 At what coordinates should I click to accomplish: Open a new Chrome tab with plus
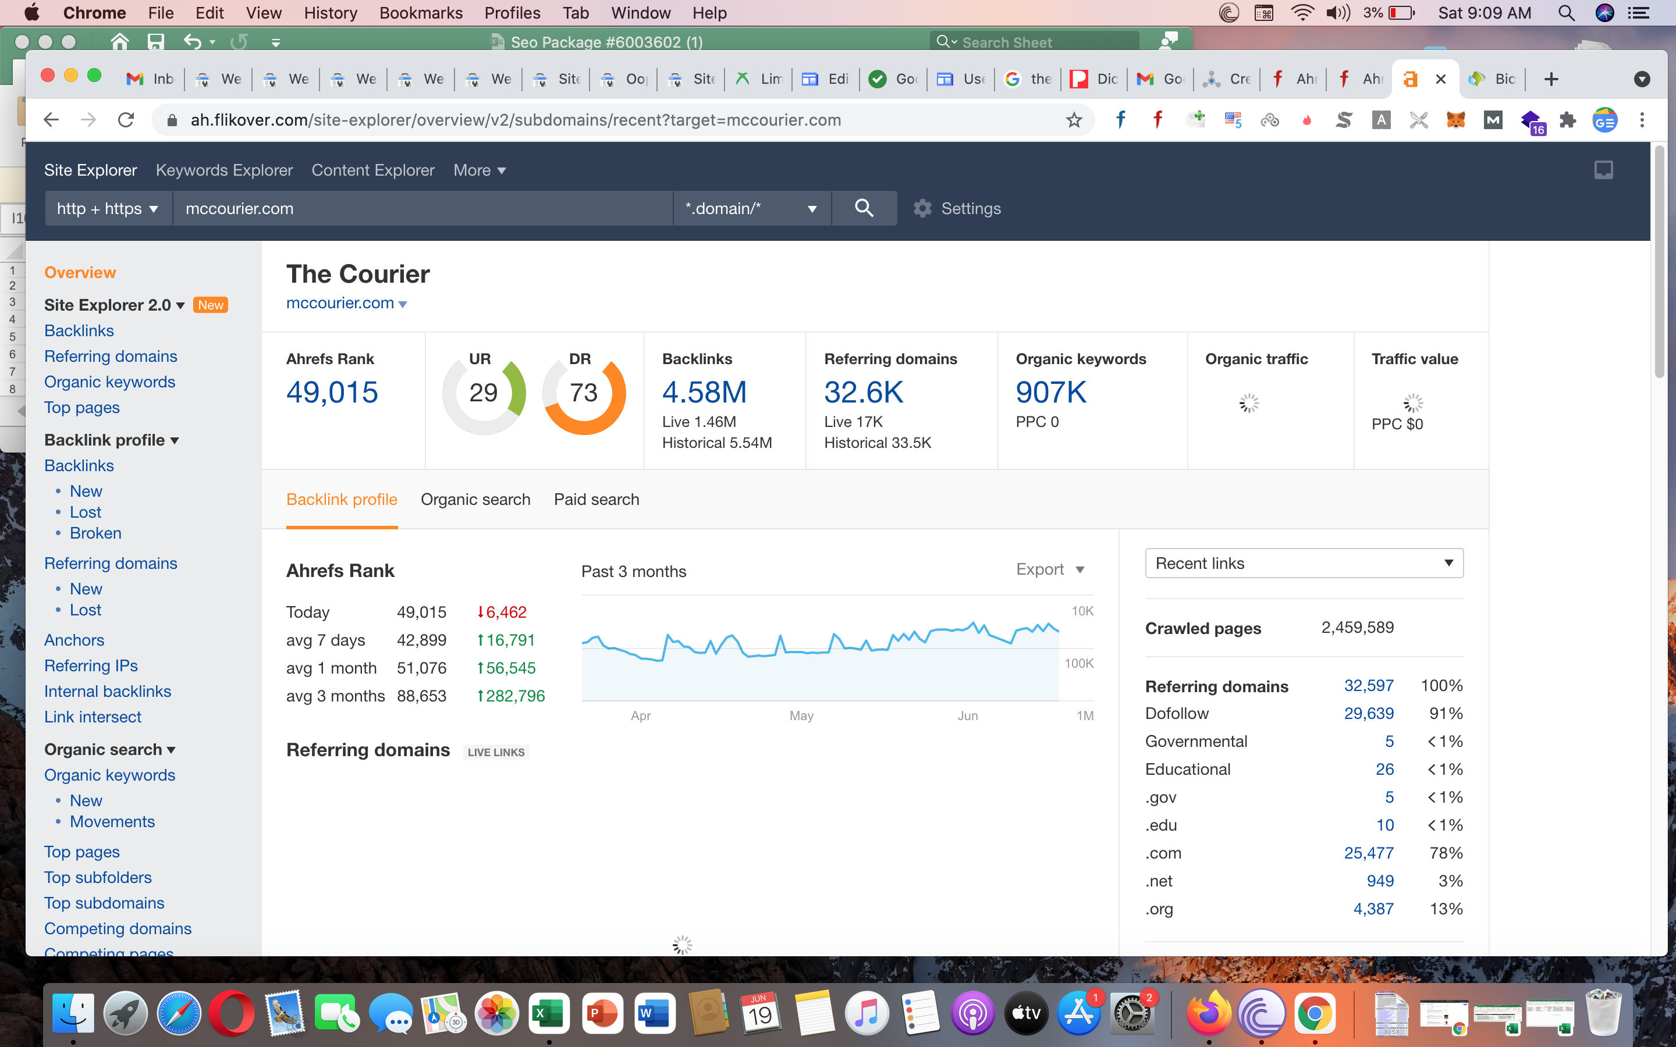pyautogui.click(x=1551, y=79)
